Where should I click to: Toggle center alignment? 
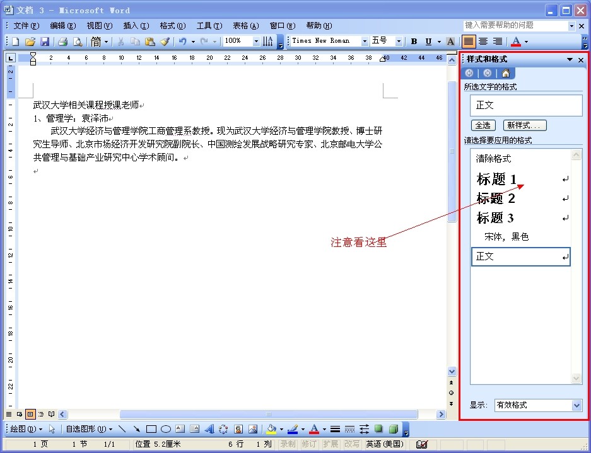pos(483,42)
